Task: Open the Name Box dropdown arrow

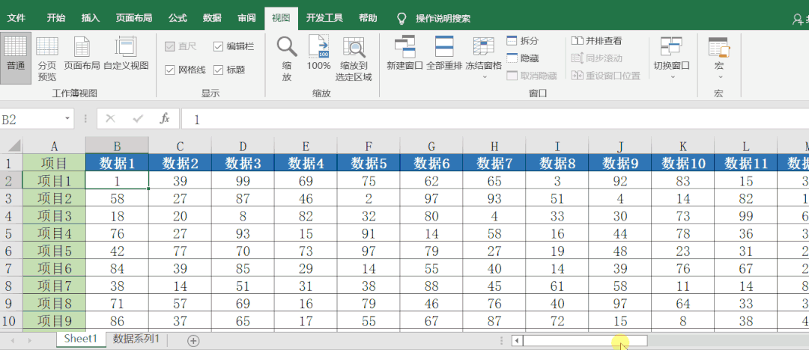Action: click(67, 119)
